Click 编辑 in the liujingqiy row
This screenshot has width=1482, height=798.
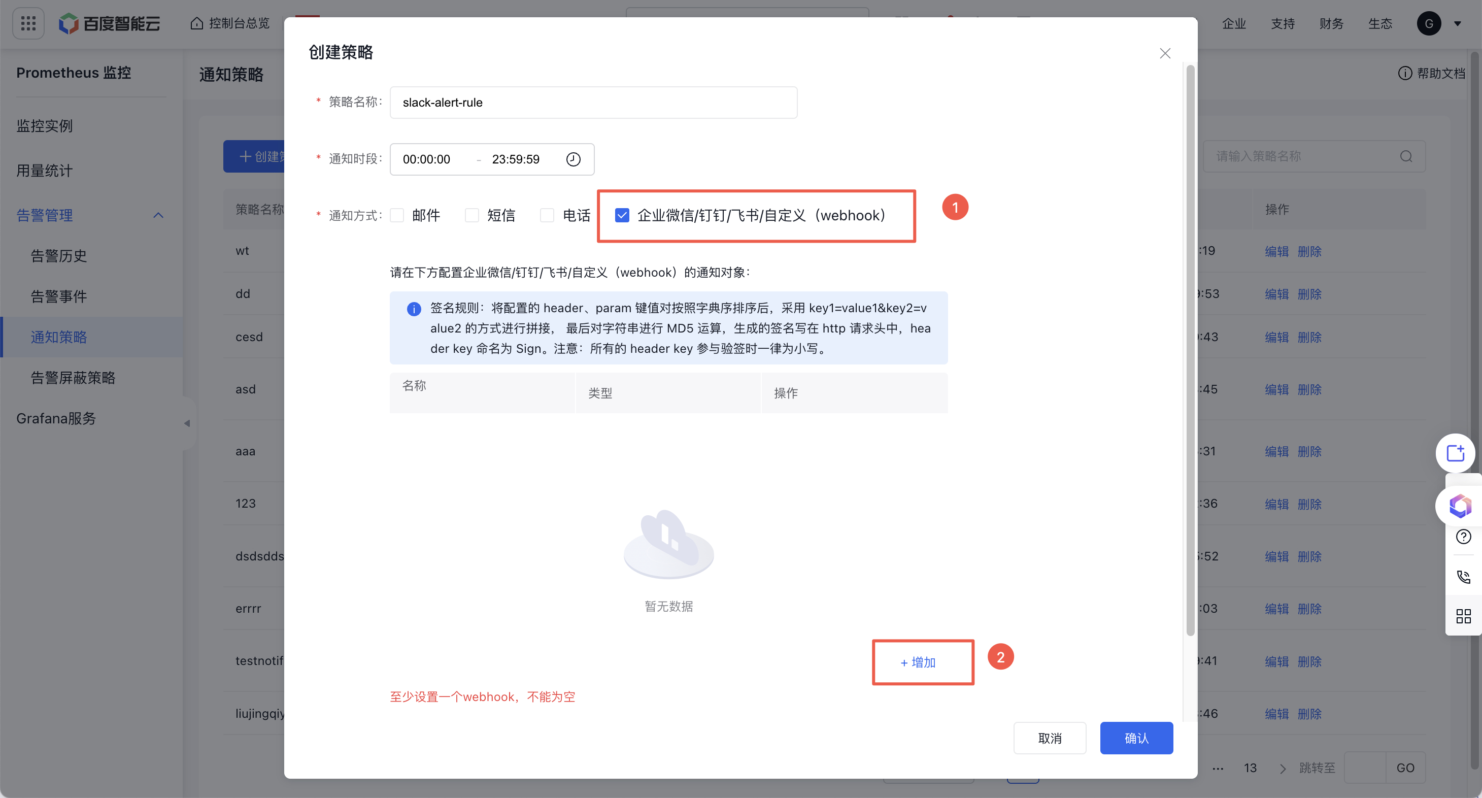(x=1276, y=715)
